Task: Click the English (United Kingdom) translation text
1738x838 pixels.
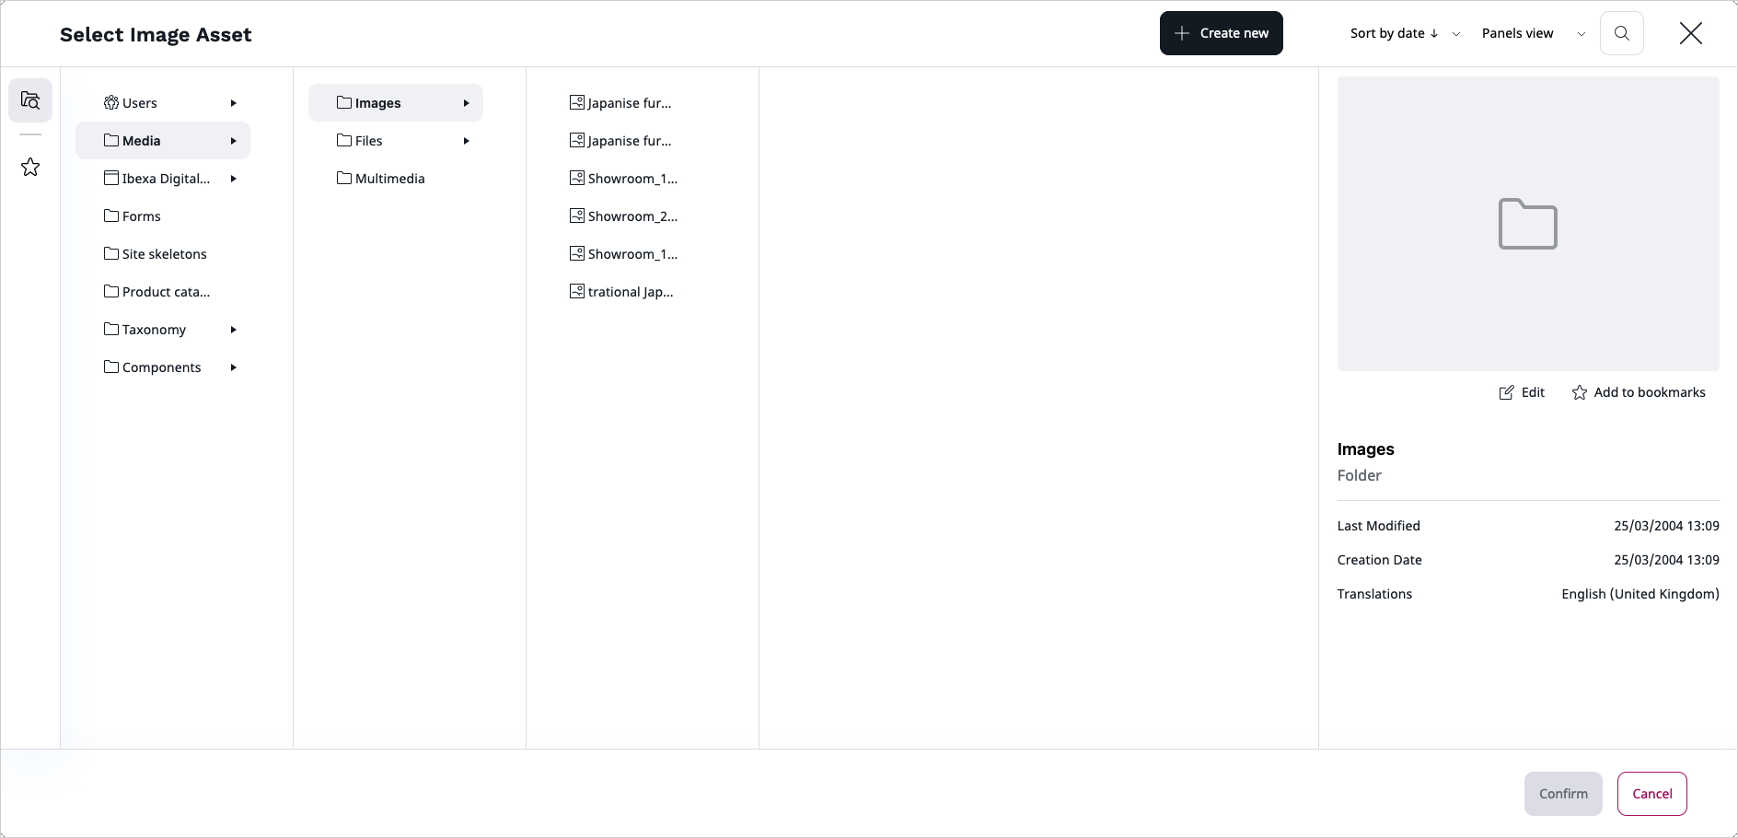Action: [1640, 594]
